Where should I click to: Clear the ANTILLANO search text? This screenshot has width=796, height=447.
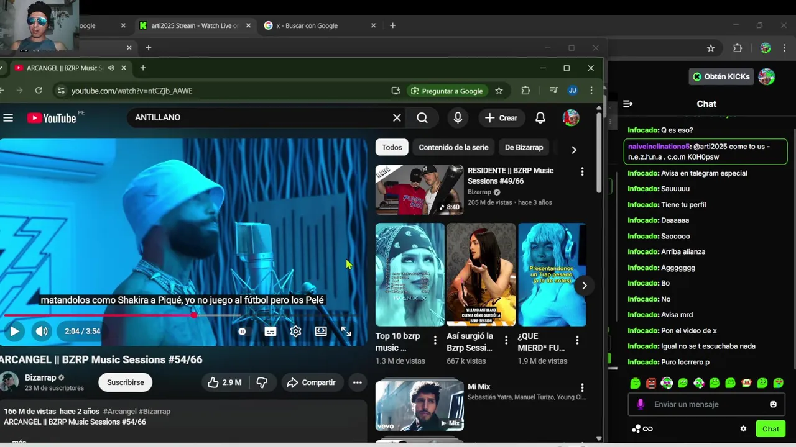(x=397, y=118)
